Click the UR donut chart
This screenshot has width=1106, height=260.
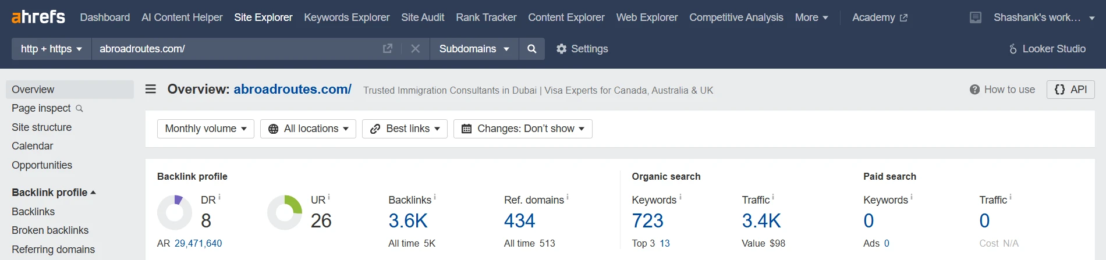click(285, 212)
